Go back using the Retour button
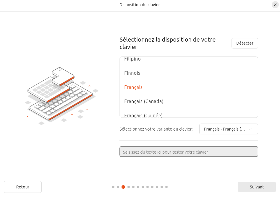280x197 pixels. pos(22,187)
